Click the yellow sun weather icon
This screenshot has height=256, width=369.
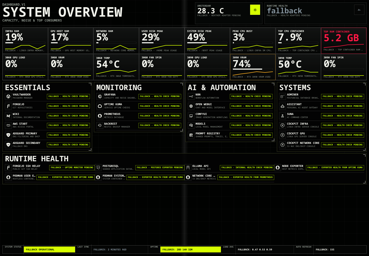[255, 10]
